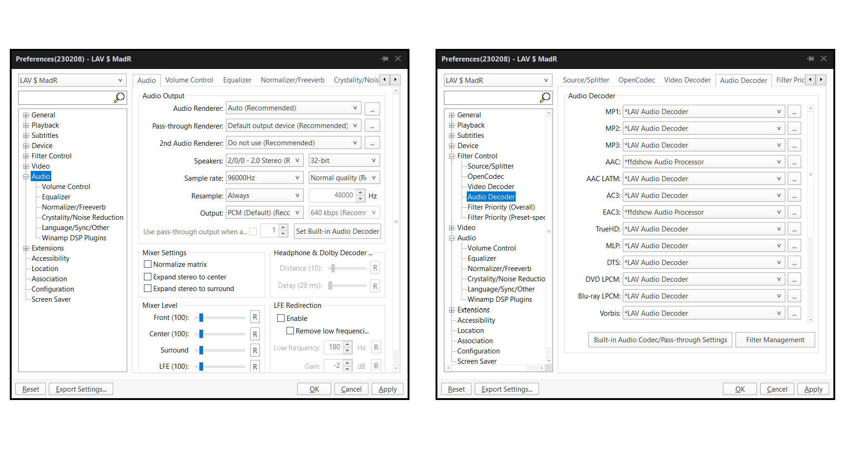Viewport: 845px width, 475px height.
Task: Select Accessibility in right window tree
Action: [476, 320]
